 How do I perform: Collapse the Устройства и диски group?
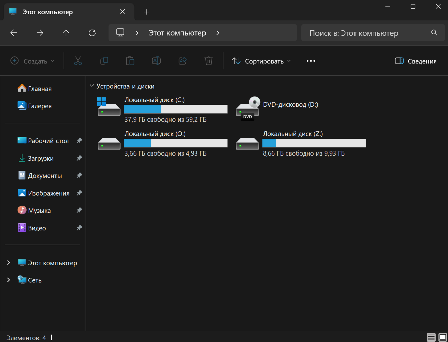(x=92, y=86)
